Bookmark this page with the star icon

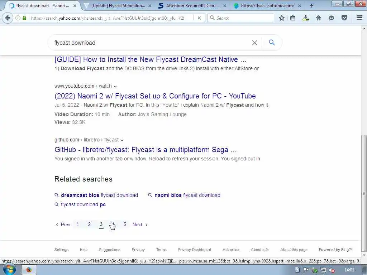(x=282, y=18)
